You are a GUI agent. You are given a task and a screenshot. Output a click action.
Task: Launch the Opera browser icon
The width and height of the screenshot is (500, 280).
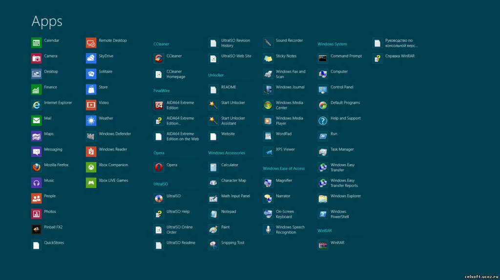[159, 167]
